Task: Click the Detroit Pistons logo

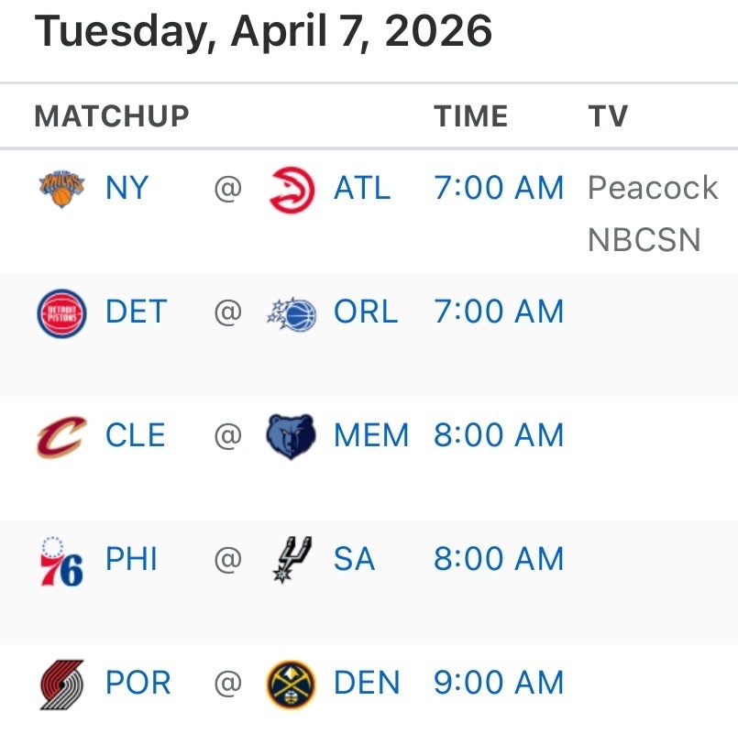Action: (61, 313)
